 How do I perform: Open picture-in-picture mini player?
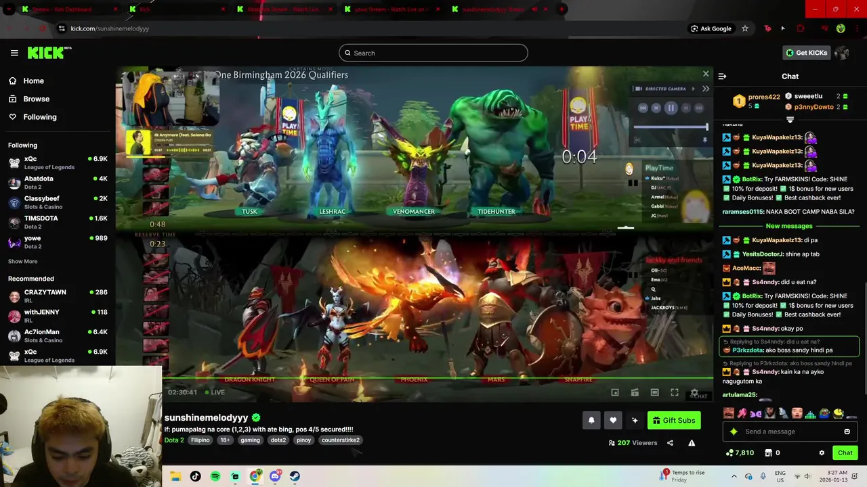click(615, 392)
